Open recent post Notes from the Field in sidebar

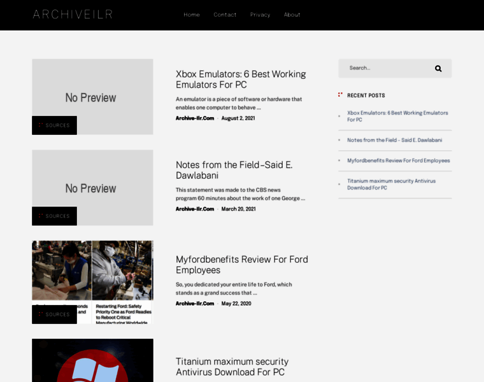[394, 140]
